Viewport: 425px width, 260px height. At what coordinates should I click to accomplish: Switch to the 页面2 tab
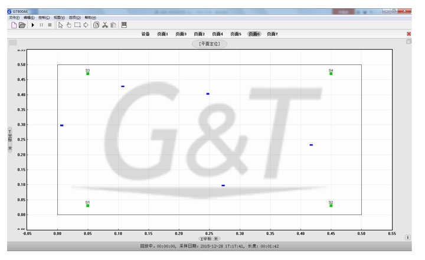coord(200,34)
